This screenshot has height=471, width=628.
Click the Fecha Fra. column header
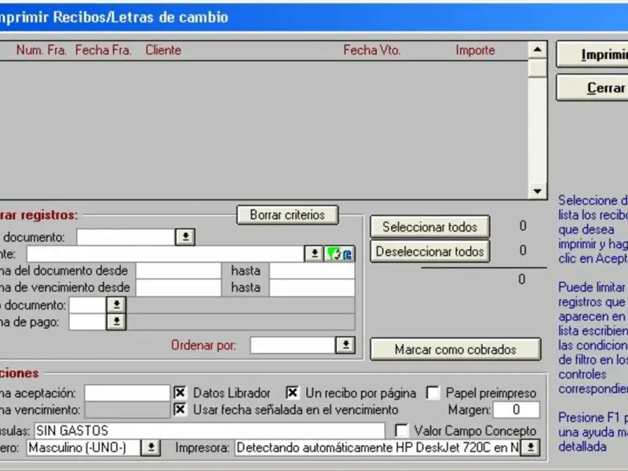pyautogui.click(x=103, y=50)
